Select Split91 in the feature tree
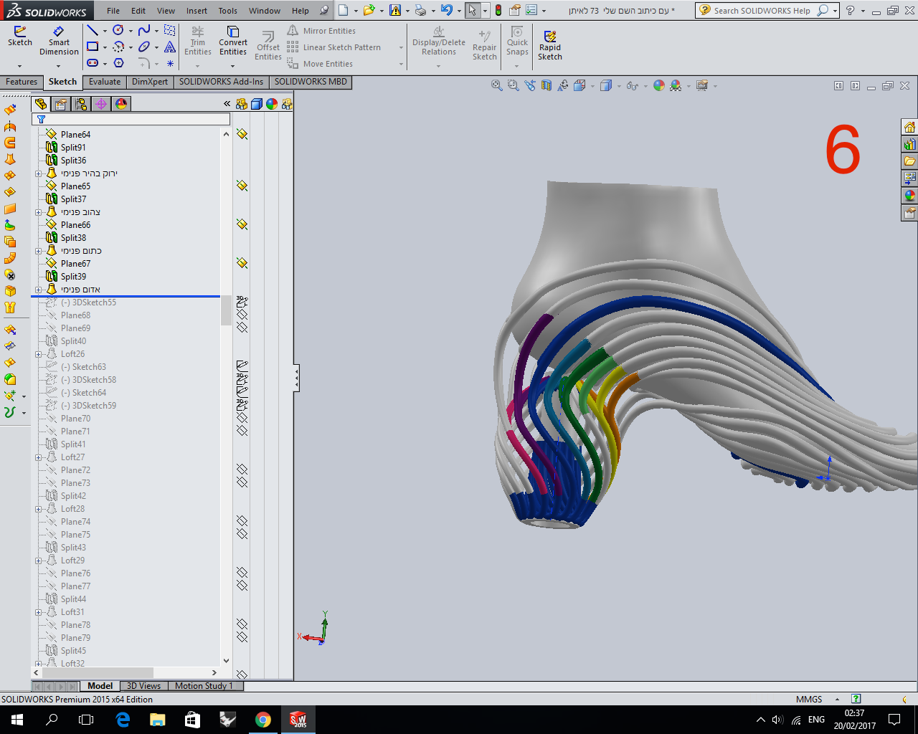The height and width of the screenshot is (734, 918). click(73, 148)
